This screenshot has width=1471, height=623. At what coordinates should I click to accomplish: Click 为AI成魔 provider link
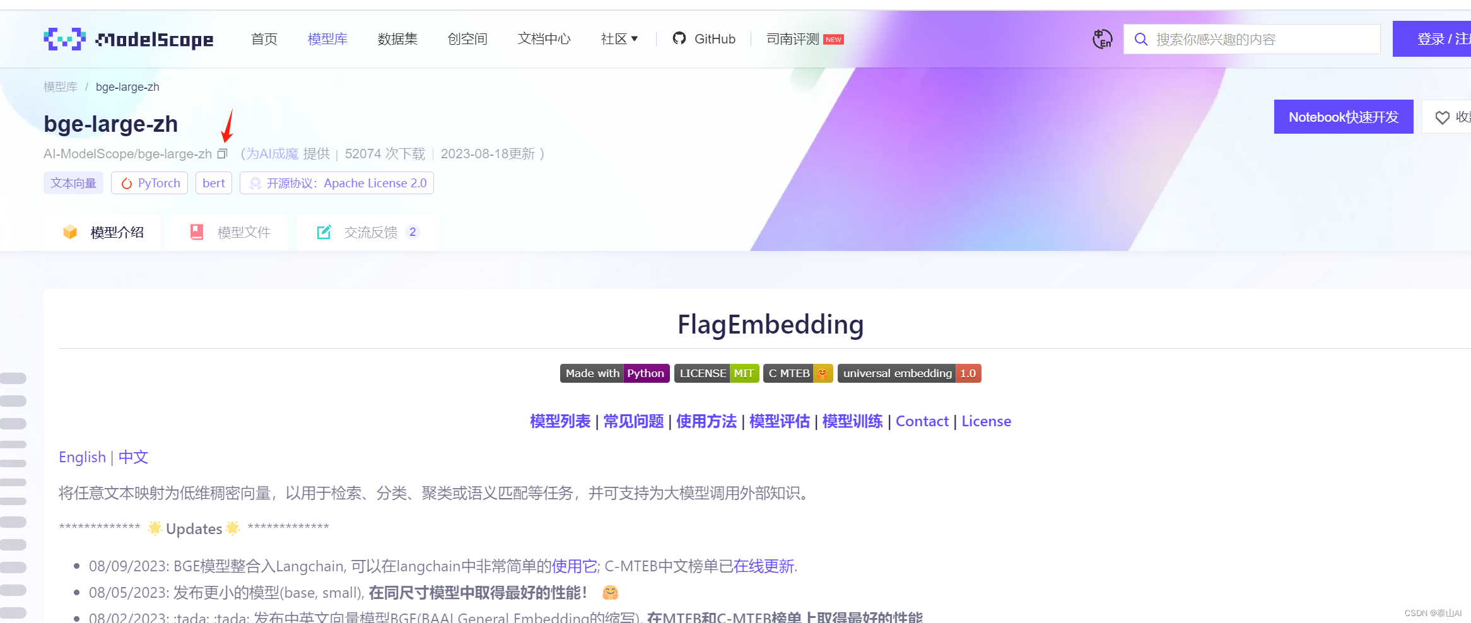click(x=272, y=154)
